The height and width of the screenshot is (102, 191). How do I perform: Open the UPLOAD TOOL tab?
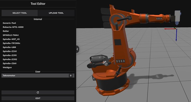[x=56, y=13]
